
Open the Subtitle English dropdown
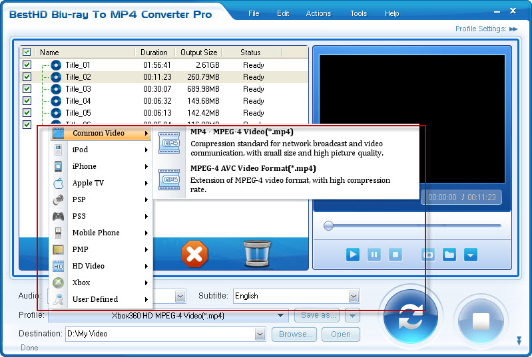tap(354, 297)
